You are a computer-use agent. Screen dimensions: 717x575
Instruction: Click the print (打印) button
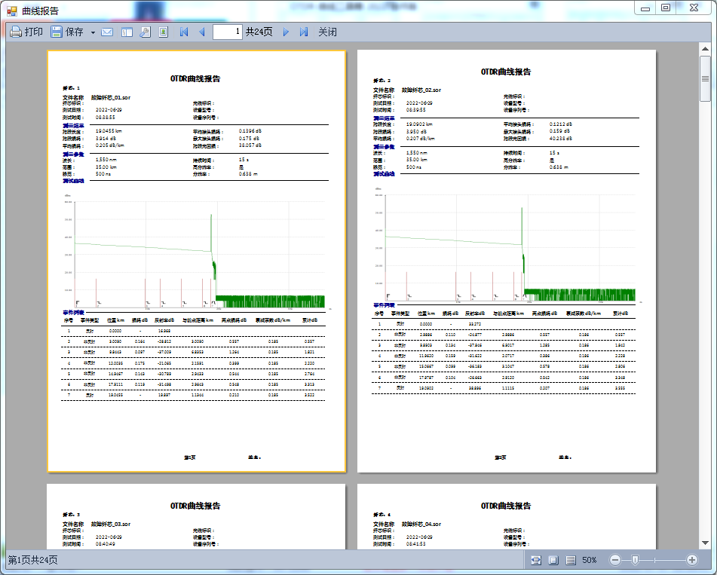[x=26, y=32]
